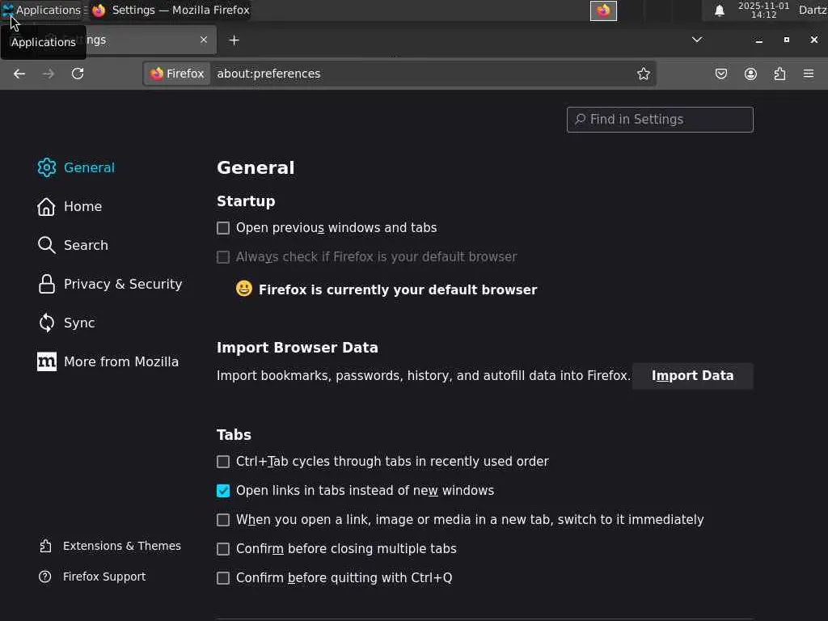Bookmark this page with the star icon

tap(644, 74)
